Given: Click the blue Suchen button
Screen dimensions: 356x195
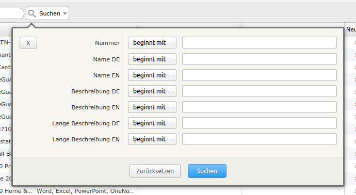Looking at the screenshot, I should 207,171.
